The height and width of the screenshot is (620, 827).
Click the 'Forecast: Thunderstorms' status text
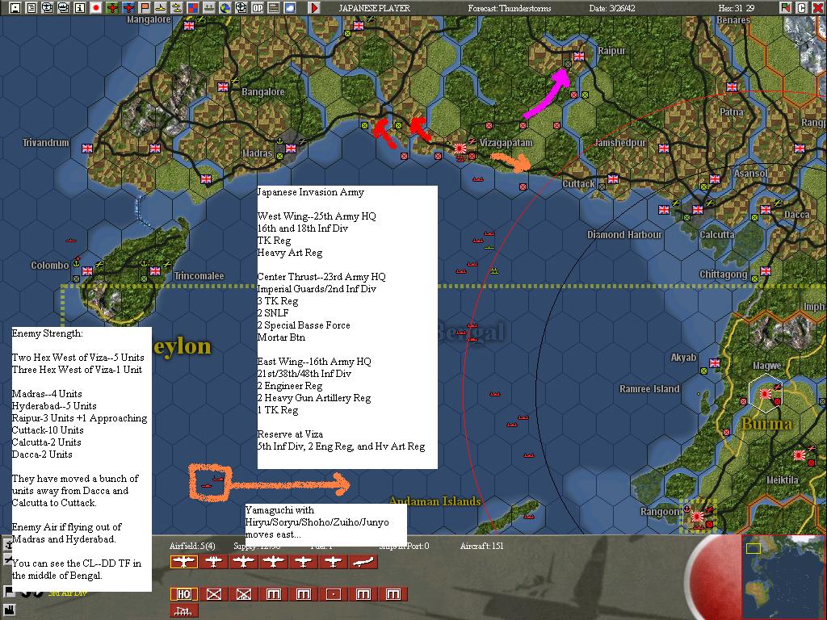click(510, 8)
